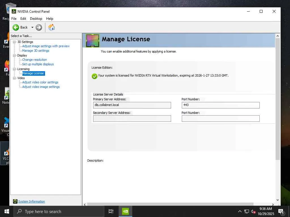Open the File menu
This screenshot has height=217, width=290.
(x=14, y=19)
